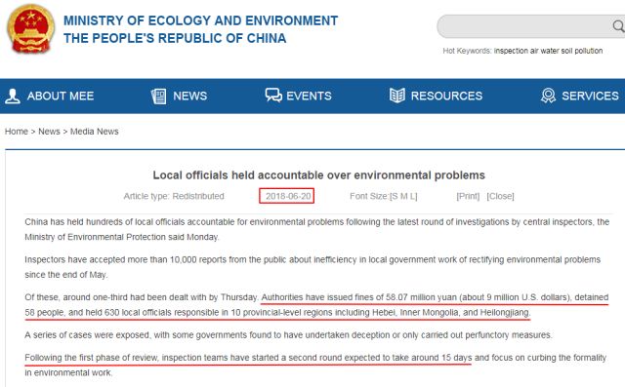
Task: Click the [Print] link
Action: point(468,196)
